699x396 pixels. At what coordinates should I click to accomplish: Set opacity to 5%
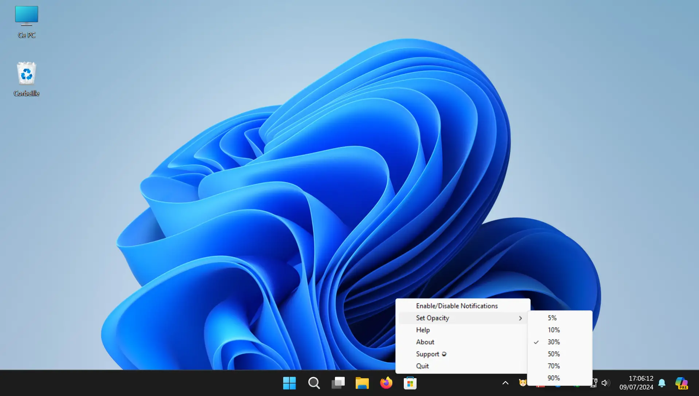tap(560, 318)
